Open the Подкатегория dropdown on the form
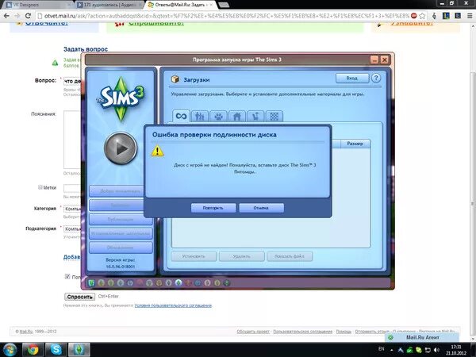The image size is (476, 357). coord(72,228)
